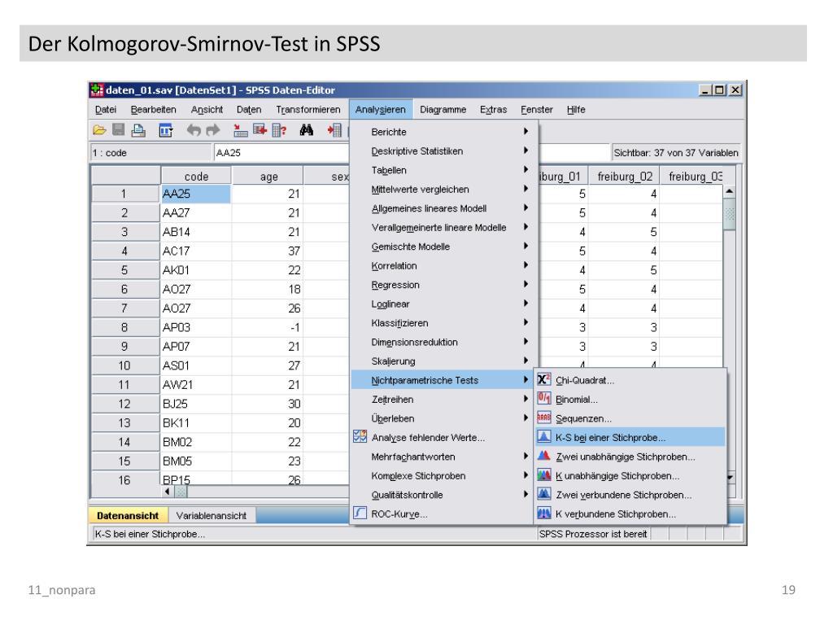Click the Sequenzen test icon
Viewport: 833px width, 625px height.
(544, 417)
